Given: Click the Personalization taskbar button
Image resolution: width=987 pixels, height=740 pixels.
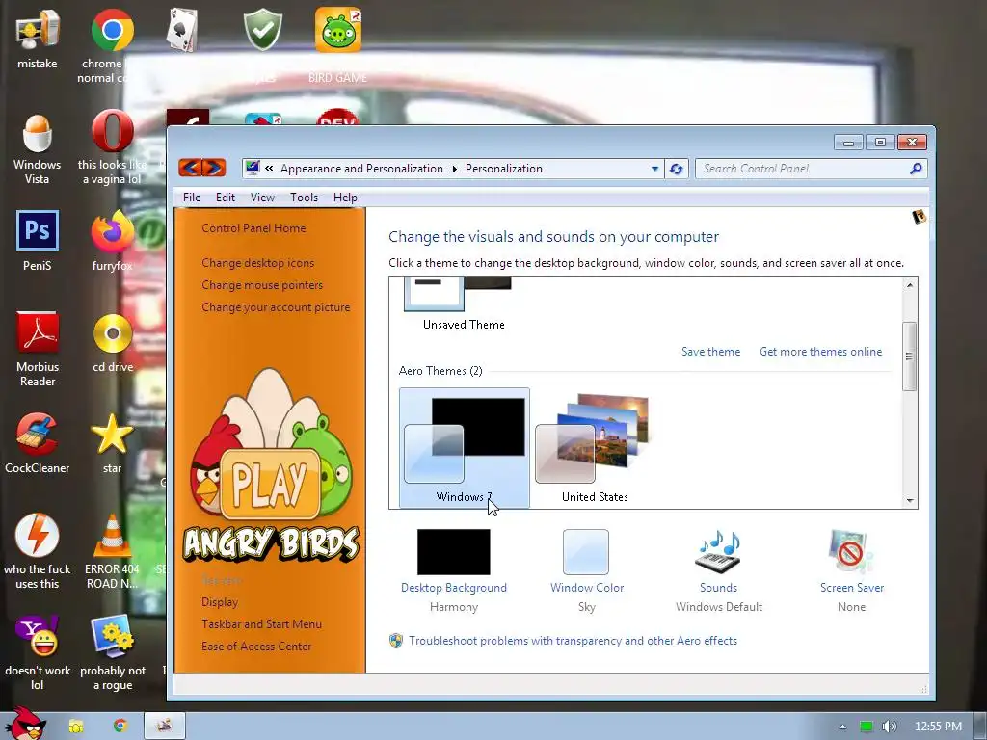Looking at the screenshot, I should pyautogui.click(x=164, y=726).
